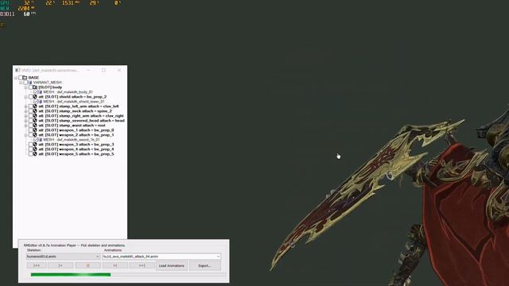Jump to first animation frame

click(x=37, y=265)
